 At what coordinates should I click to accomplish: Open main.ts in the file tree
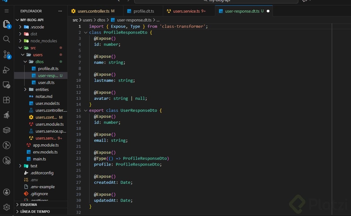tap(41, 159)
